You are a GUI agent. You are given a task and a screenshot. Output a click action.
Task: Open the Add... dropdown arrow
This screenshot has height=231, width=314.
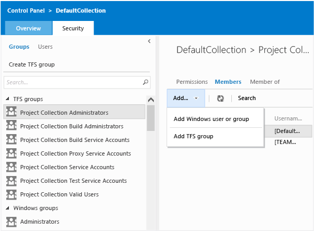pos(196,98)
